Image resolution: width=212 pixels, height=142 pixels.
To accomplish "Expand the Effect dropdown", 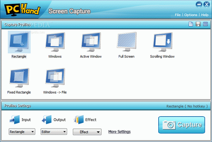I will click(x=87, y=132).
